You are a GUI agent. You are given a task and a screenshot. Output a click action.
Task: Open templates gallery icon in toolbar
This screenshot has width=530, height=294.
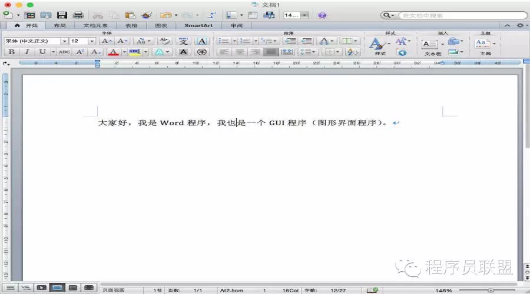pos(30,15)
